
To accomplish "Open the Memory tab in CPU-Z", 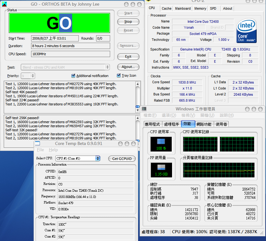I will pos(200,8).
